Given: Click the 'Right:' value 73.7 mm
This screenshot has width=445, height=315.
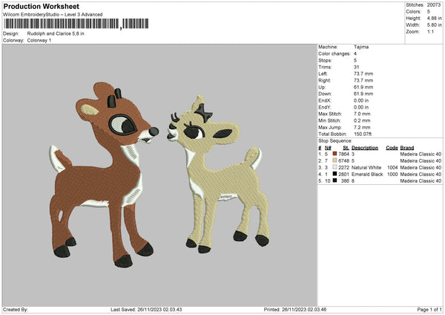Looking at the screenshot, I should [x=363, y=80].
